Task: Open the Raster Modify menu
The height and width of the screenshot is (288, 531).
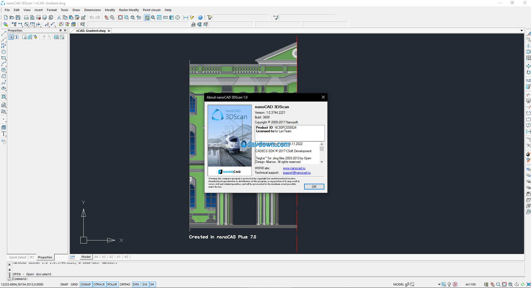Action: (x=129, y=10)
